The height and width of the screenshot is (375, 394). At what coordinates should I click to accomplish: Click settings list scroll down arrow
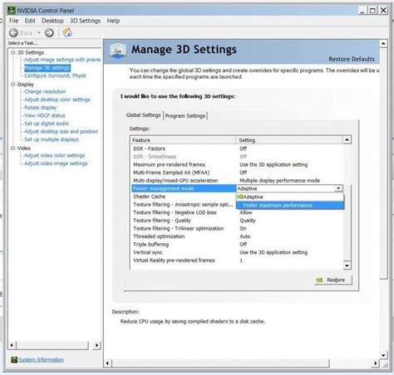click(x=347, y=266)
